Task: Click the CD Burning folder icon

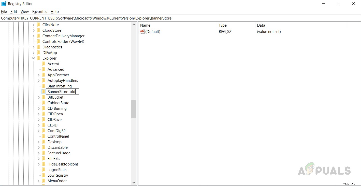Action: 44,108
